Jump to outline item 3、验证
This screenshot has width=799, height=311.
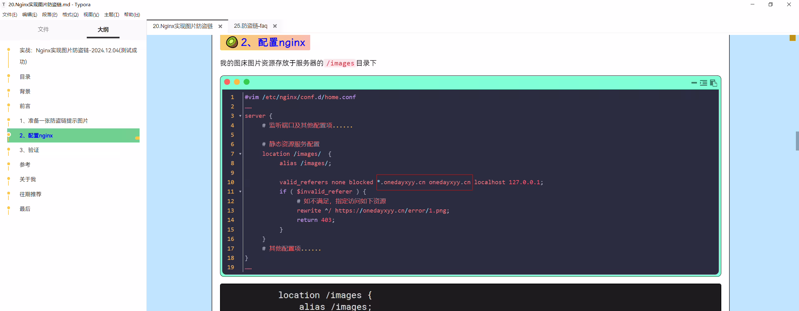[29, 150]
